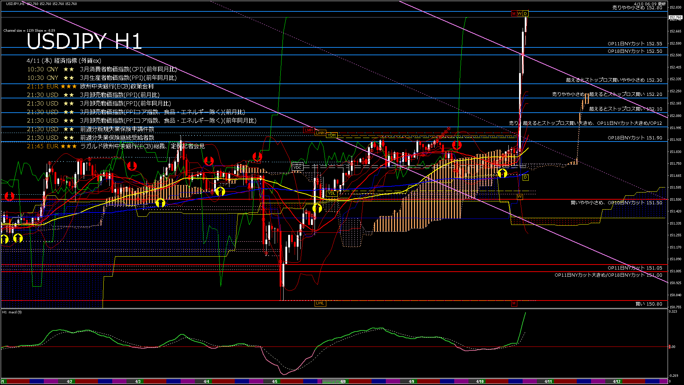Select the yellow YDH level label
Viewport: 684px width, 385px height.
pos(332,135)
